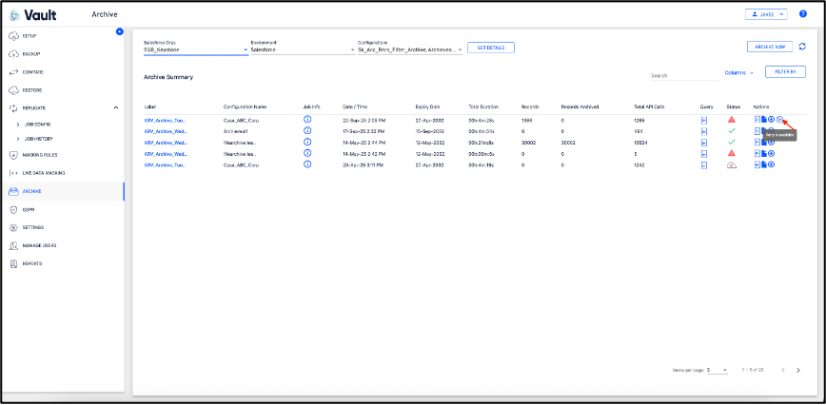Image resolution: width=826 pixels, height=405 pixels.
Task: Collapse the Replicate menu section
Action: click(115, 108)
